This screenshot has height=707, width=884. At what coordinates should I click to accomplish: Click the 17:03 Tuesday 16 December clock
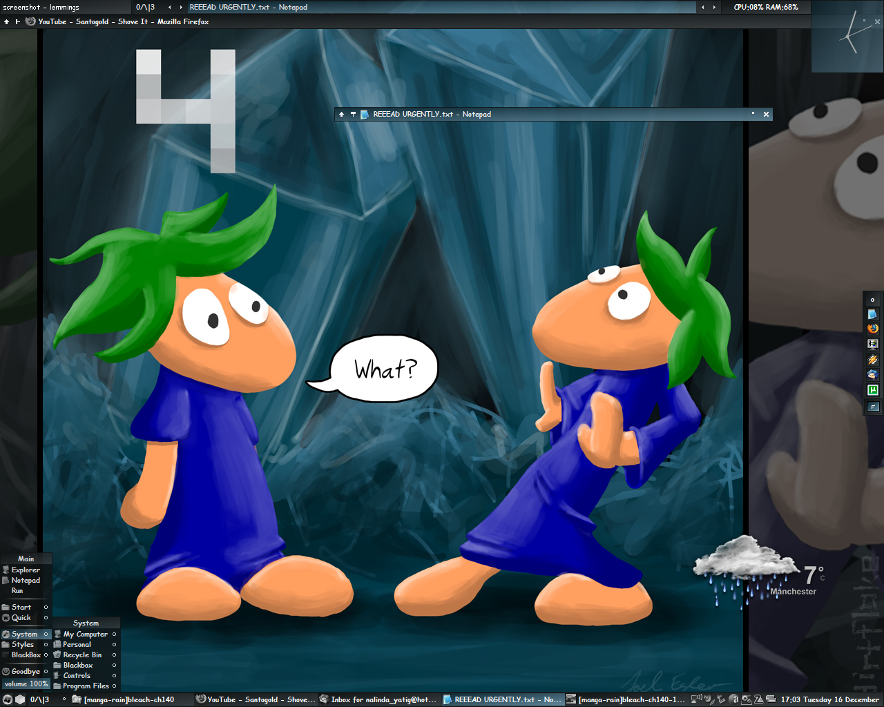(830, 699)
